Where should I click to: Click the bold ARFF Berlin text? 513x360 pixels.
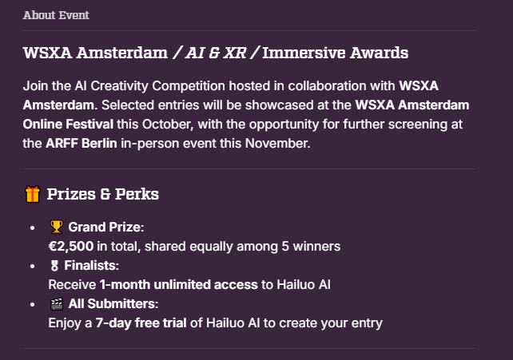click(x=82, y=144)
